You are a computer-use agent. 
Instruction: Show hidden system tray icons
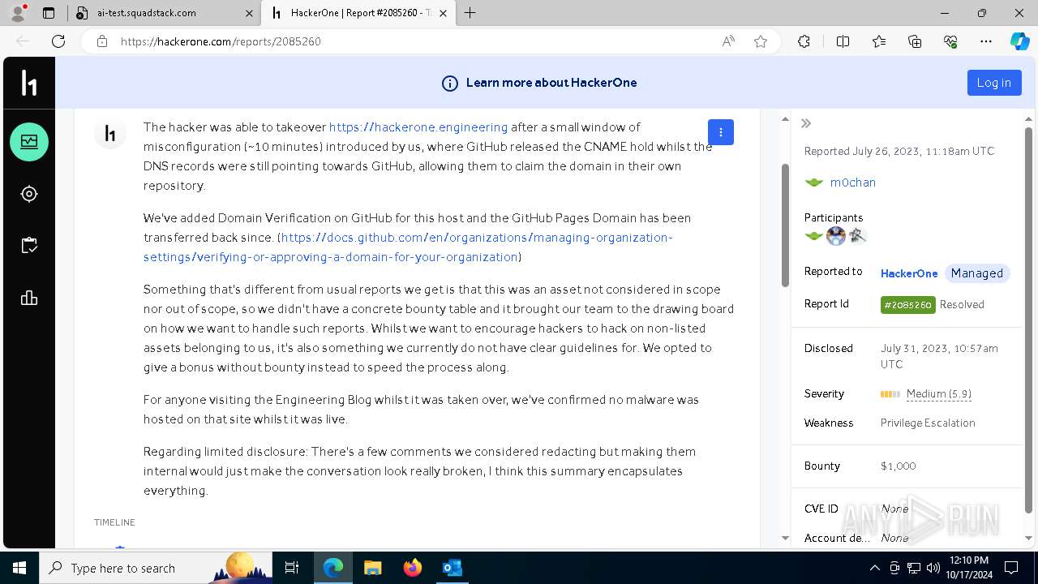click(x=874, y=568)
